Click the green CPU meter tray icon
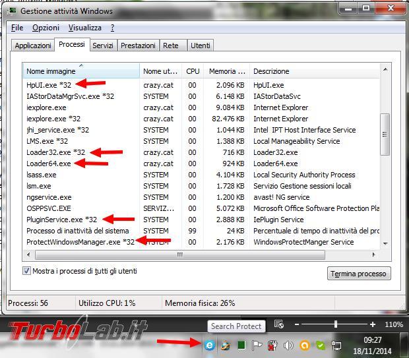 pos(241,345)
